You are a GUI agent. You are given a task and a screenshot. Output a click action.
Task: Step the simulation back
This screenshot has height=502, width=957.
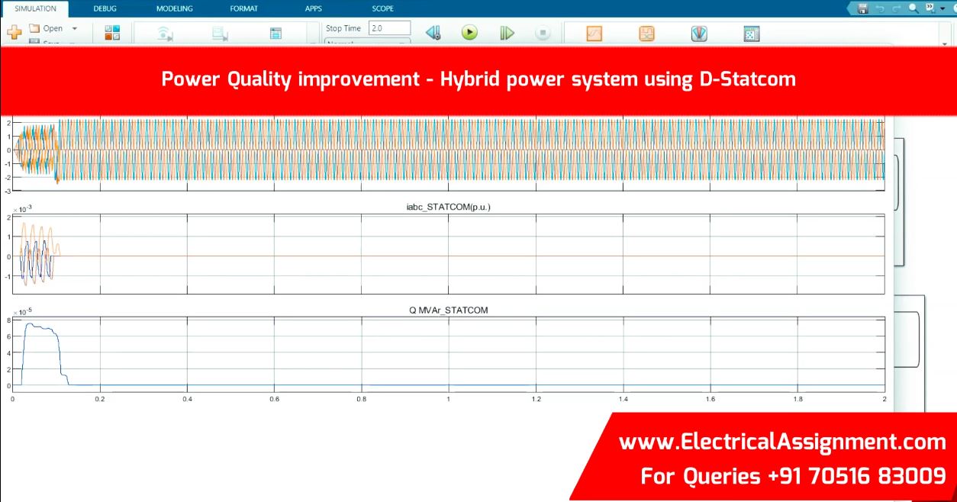pyautogui.click(x=433, y=33)
